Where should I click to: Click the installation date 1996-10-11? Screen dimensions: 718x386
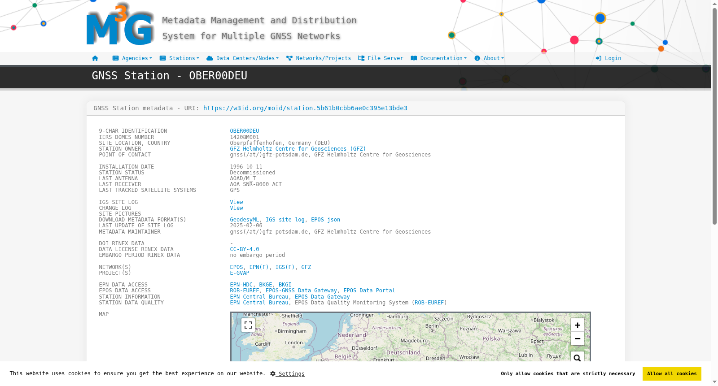(x=246, y=167)
